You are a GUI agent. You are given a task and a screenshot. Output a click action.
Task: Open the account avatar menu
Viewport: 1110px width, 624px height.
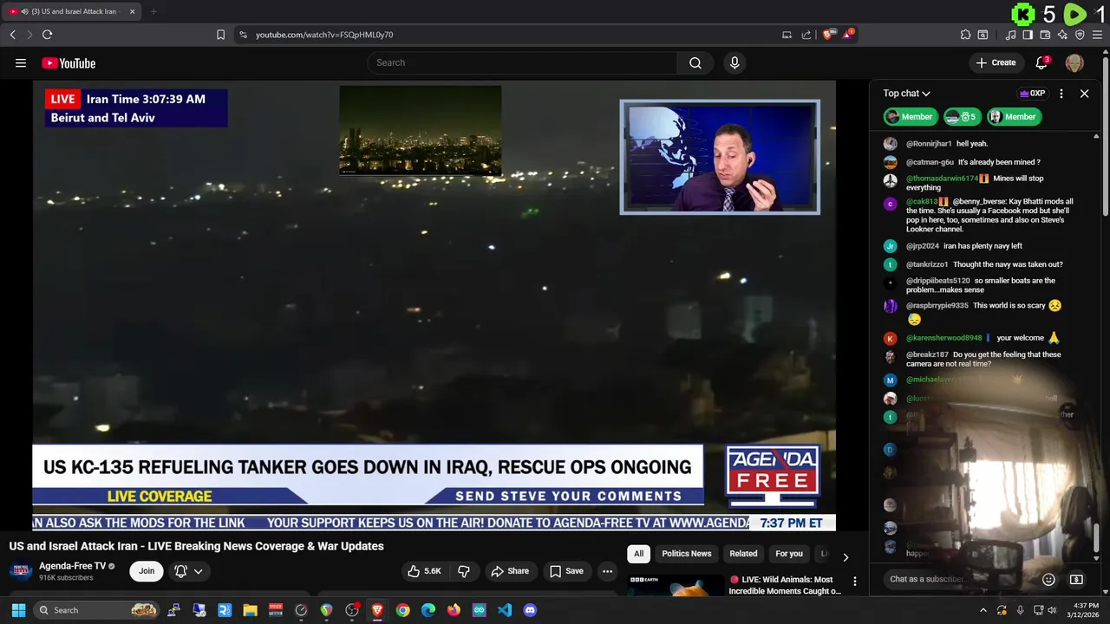(x=1074, y=62)
